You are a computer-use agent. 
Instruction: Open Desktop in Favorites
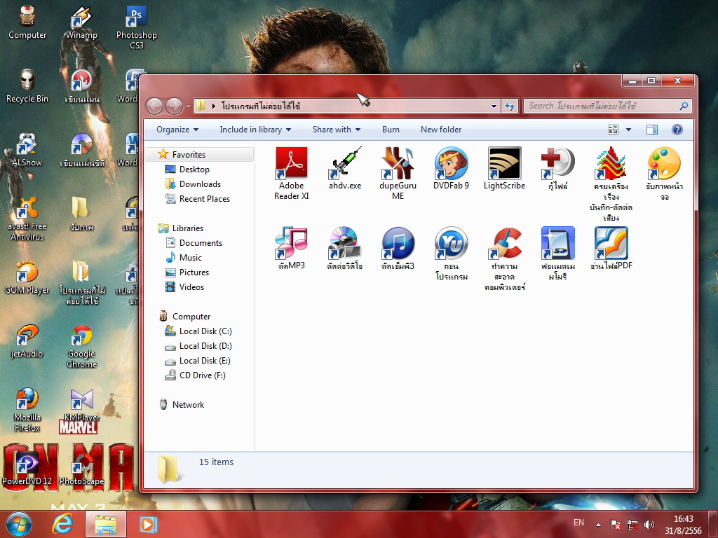pos(194,170)
